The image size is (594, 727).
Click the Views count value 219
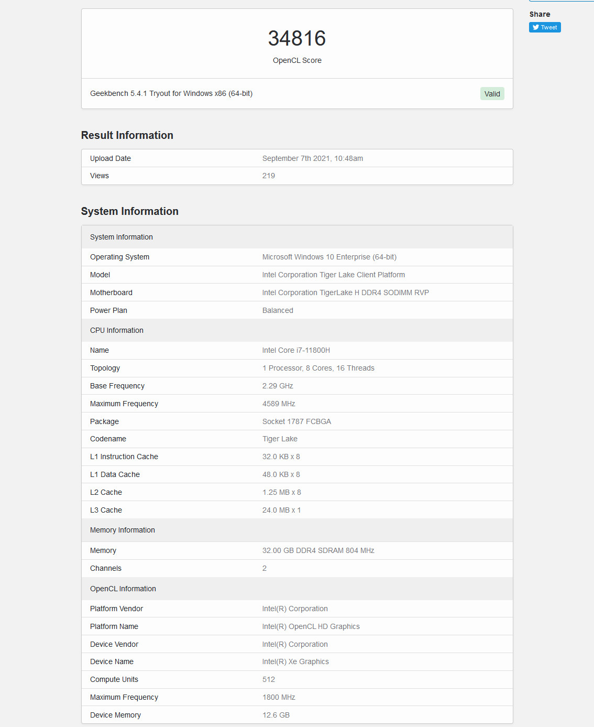click(269, 176)
